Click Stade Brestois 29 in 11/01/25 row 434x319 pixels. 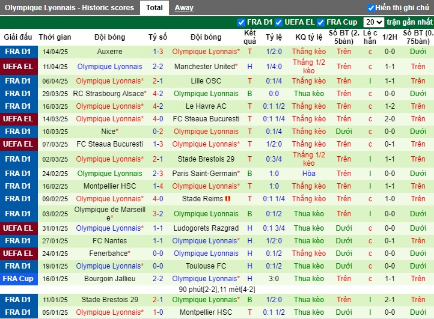(x=109, y=300)
